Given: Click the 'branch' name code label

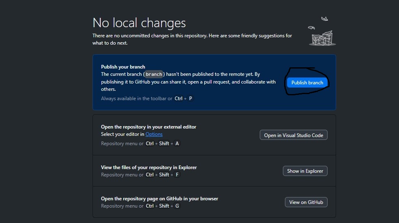Looking at the screenshot, I should 154,74.
